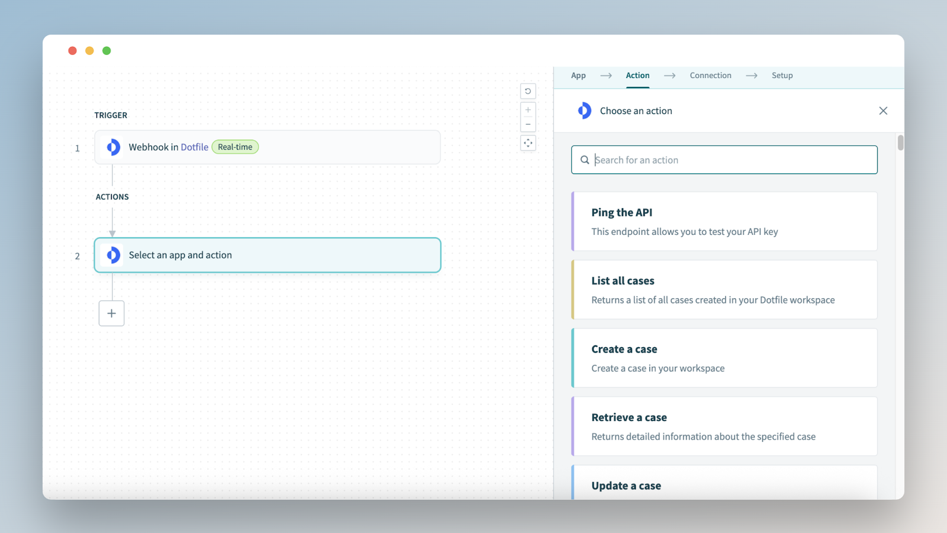The height and width of the screenshot is (533, 947).
Task: Open the Connection tab
Action: [710, 76]
